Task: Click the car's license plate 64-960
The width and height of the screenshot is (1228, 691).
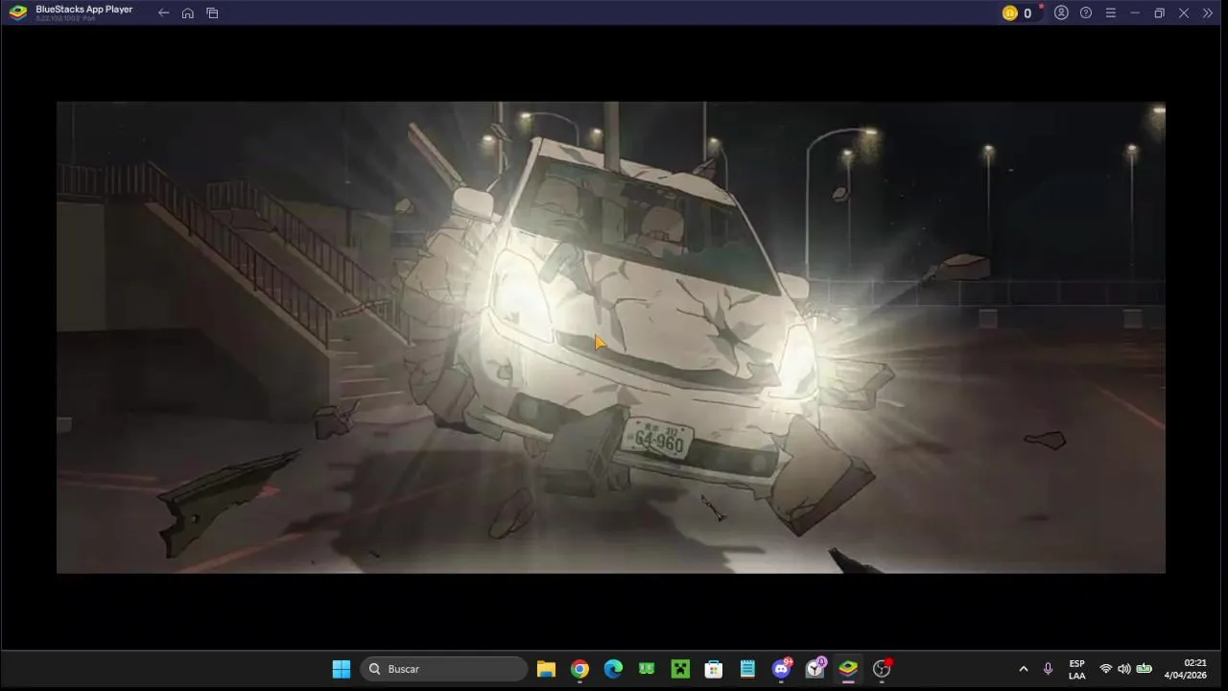Action: 658,440
